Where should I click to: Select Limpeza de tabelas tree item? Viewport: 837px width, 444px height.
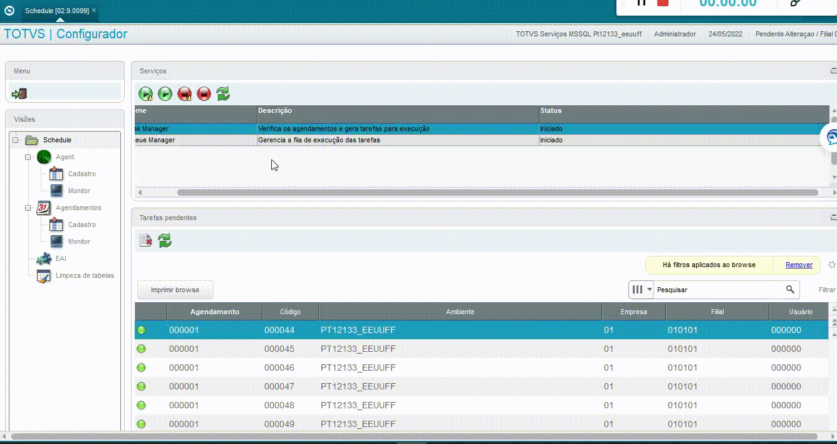click(85, 275)
